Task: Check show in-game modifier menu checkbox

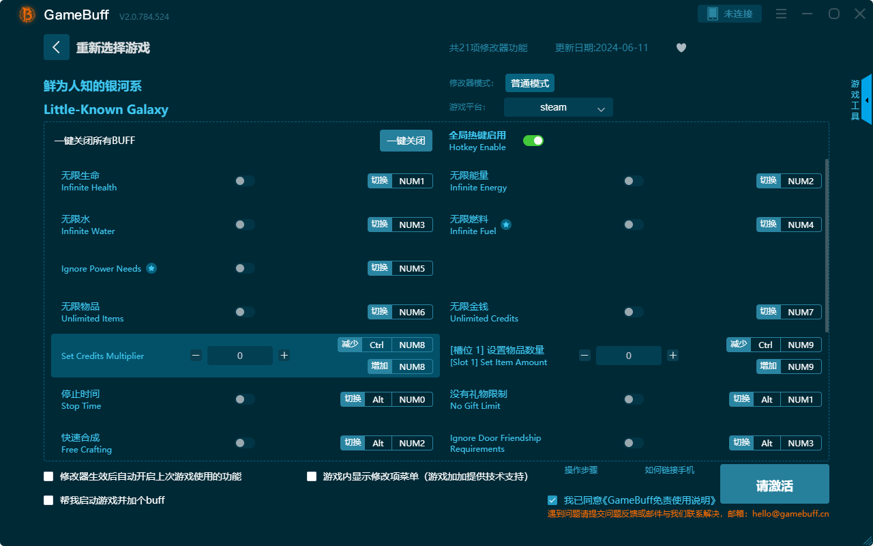Action: 312,476
